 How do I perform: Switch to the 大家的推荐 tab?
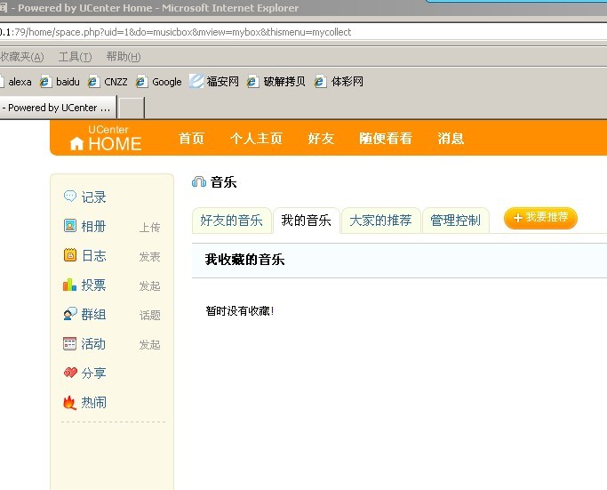point(381,221)
